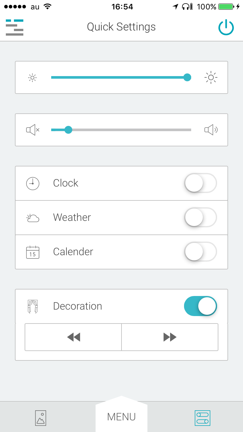Screen dimensions: 243x432
Task: Skip to next decoration with forward button
Action: pyautogui.click(x=170, y=337)
